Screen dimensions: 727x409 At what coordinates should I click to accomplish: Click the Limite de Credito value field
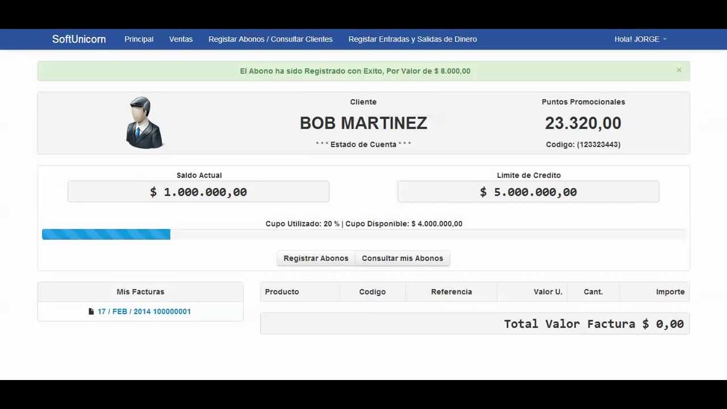click(x=528, y=192)
